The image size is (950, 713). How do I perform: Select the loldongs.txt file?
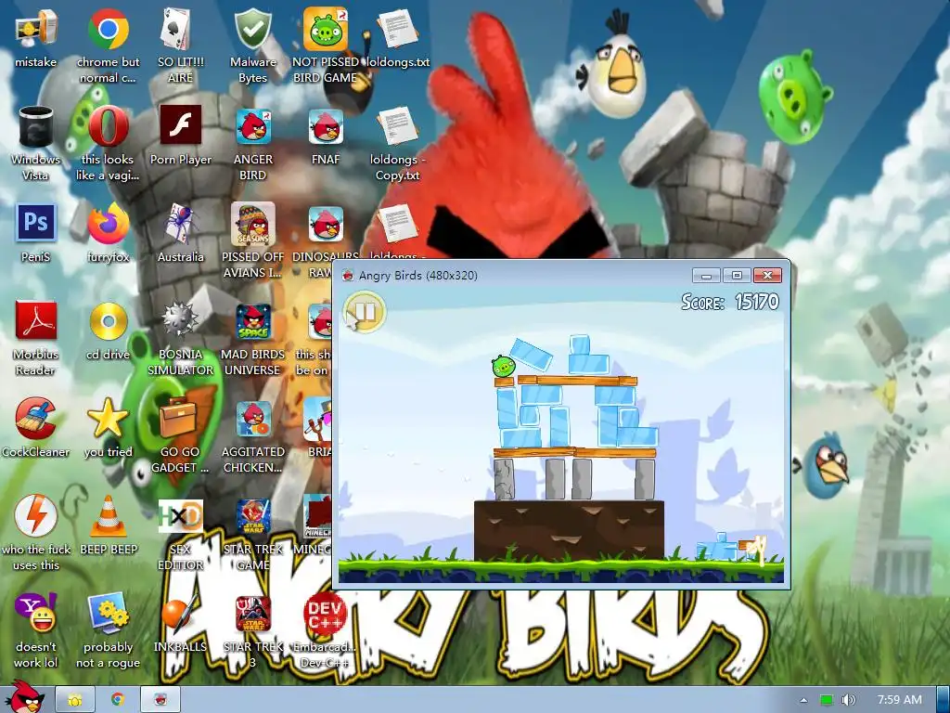(398, 38)
